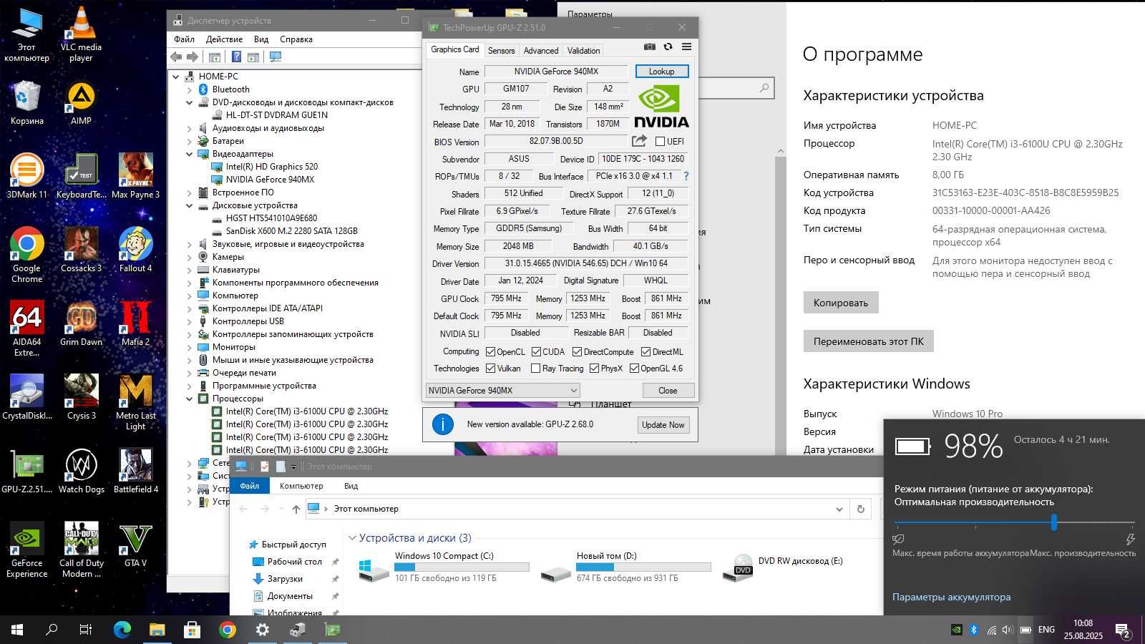Image resolution: width=1145 pixels, height=644 pixels.
Task: Collapse the Видеоадаптеры node
Action: [x=190, y=154]
